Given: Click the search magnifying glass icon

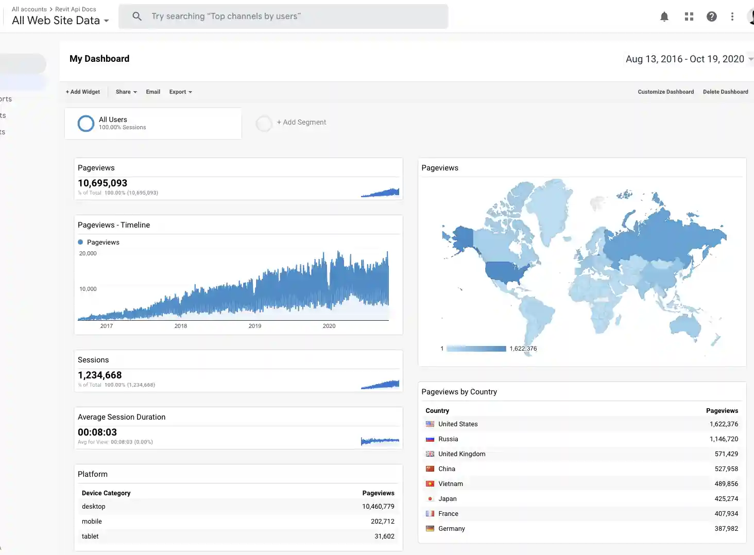Looking at the screenshot, I should [x=136, y=16].
